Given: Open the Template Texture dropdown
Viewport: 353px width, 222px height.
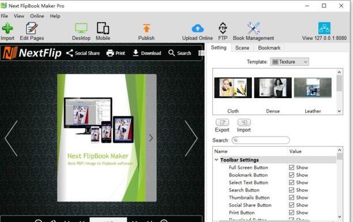Looking at the screenshot, I should tap(290, 62).
